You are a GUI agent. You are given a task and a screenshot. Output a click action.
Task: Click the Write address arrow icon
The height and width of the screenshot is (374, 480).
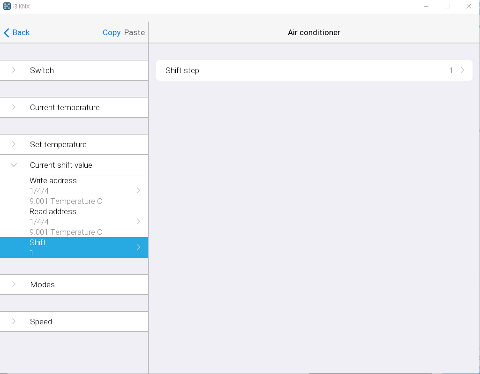[138, 191]
